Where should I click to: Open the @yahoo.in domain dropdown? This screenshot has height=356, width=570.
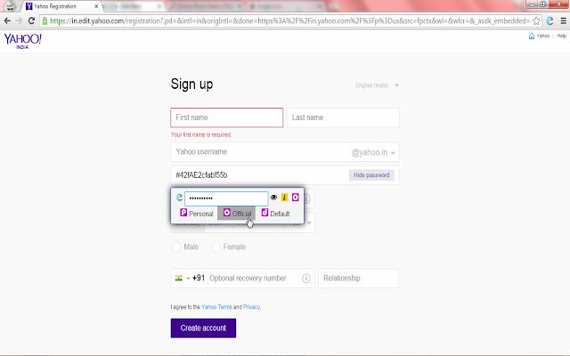point(373,152)
